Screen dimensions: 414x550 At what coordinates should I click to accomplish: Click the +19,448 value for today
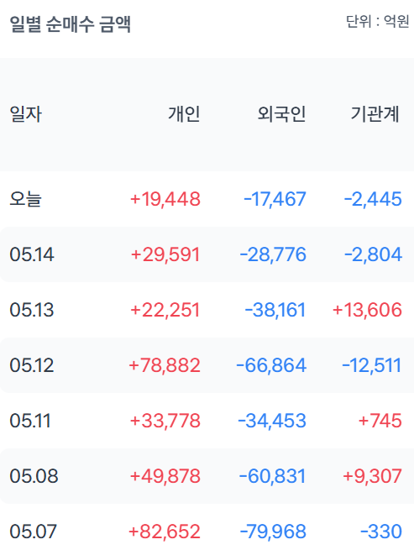coord(165,199)
